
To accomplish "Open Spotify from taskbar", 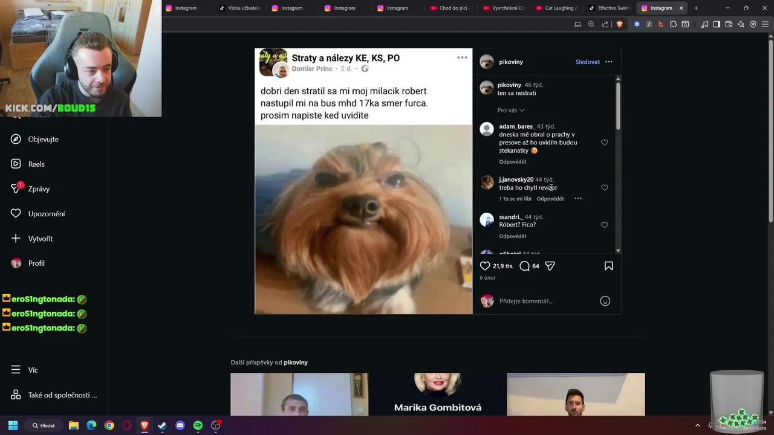I will pyautogui.click(x=198, y=425).
